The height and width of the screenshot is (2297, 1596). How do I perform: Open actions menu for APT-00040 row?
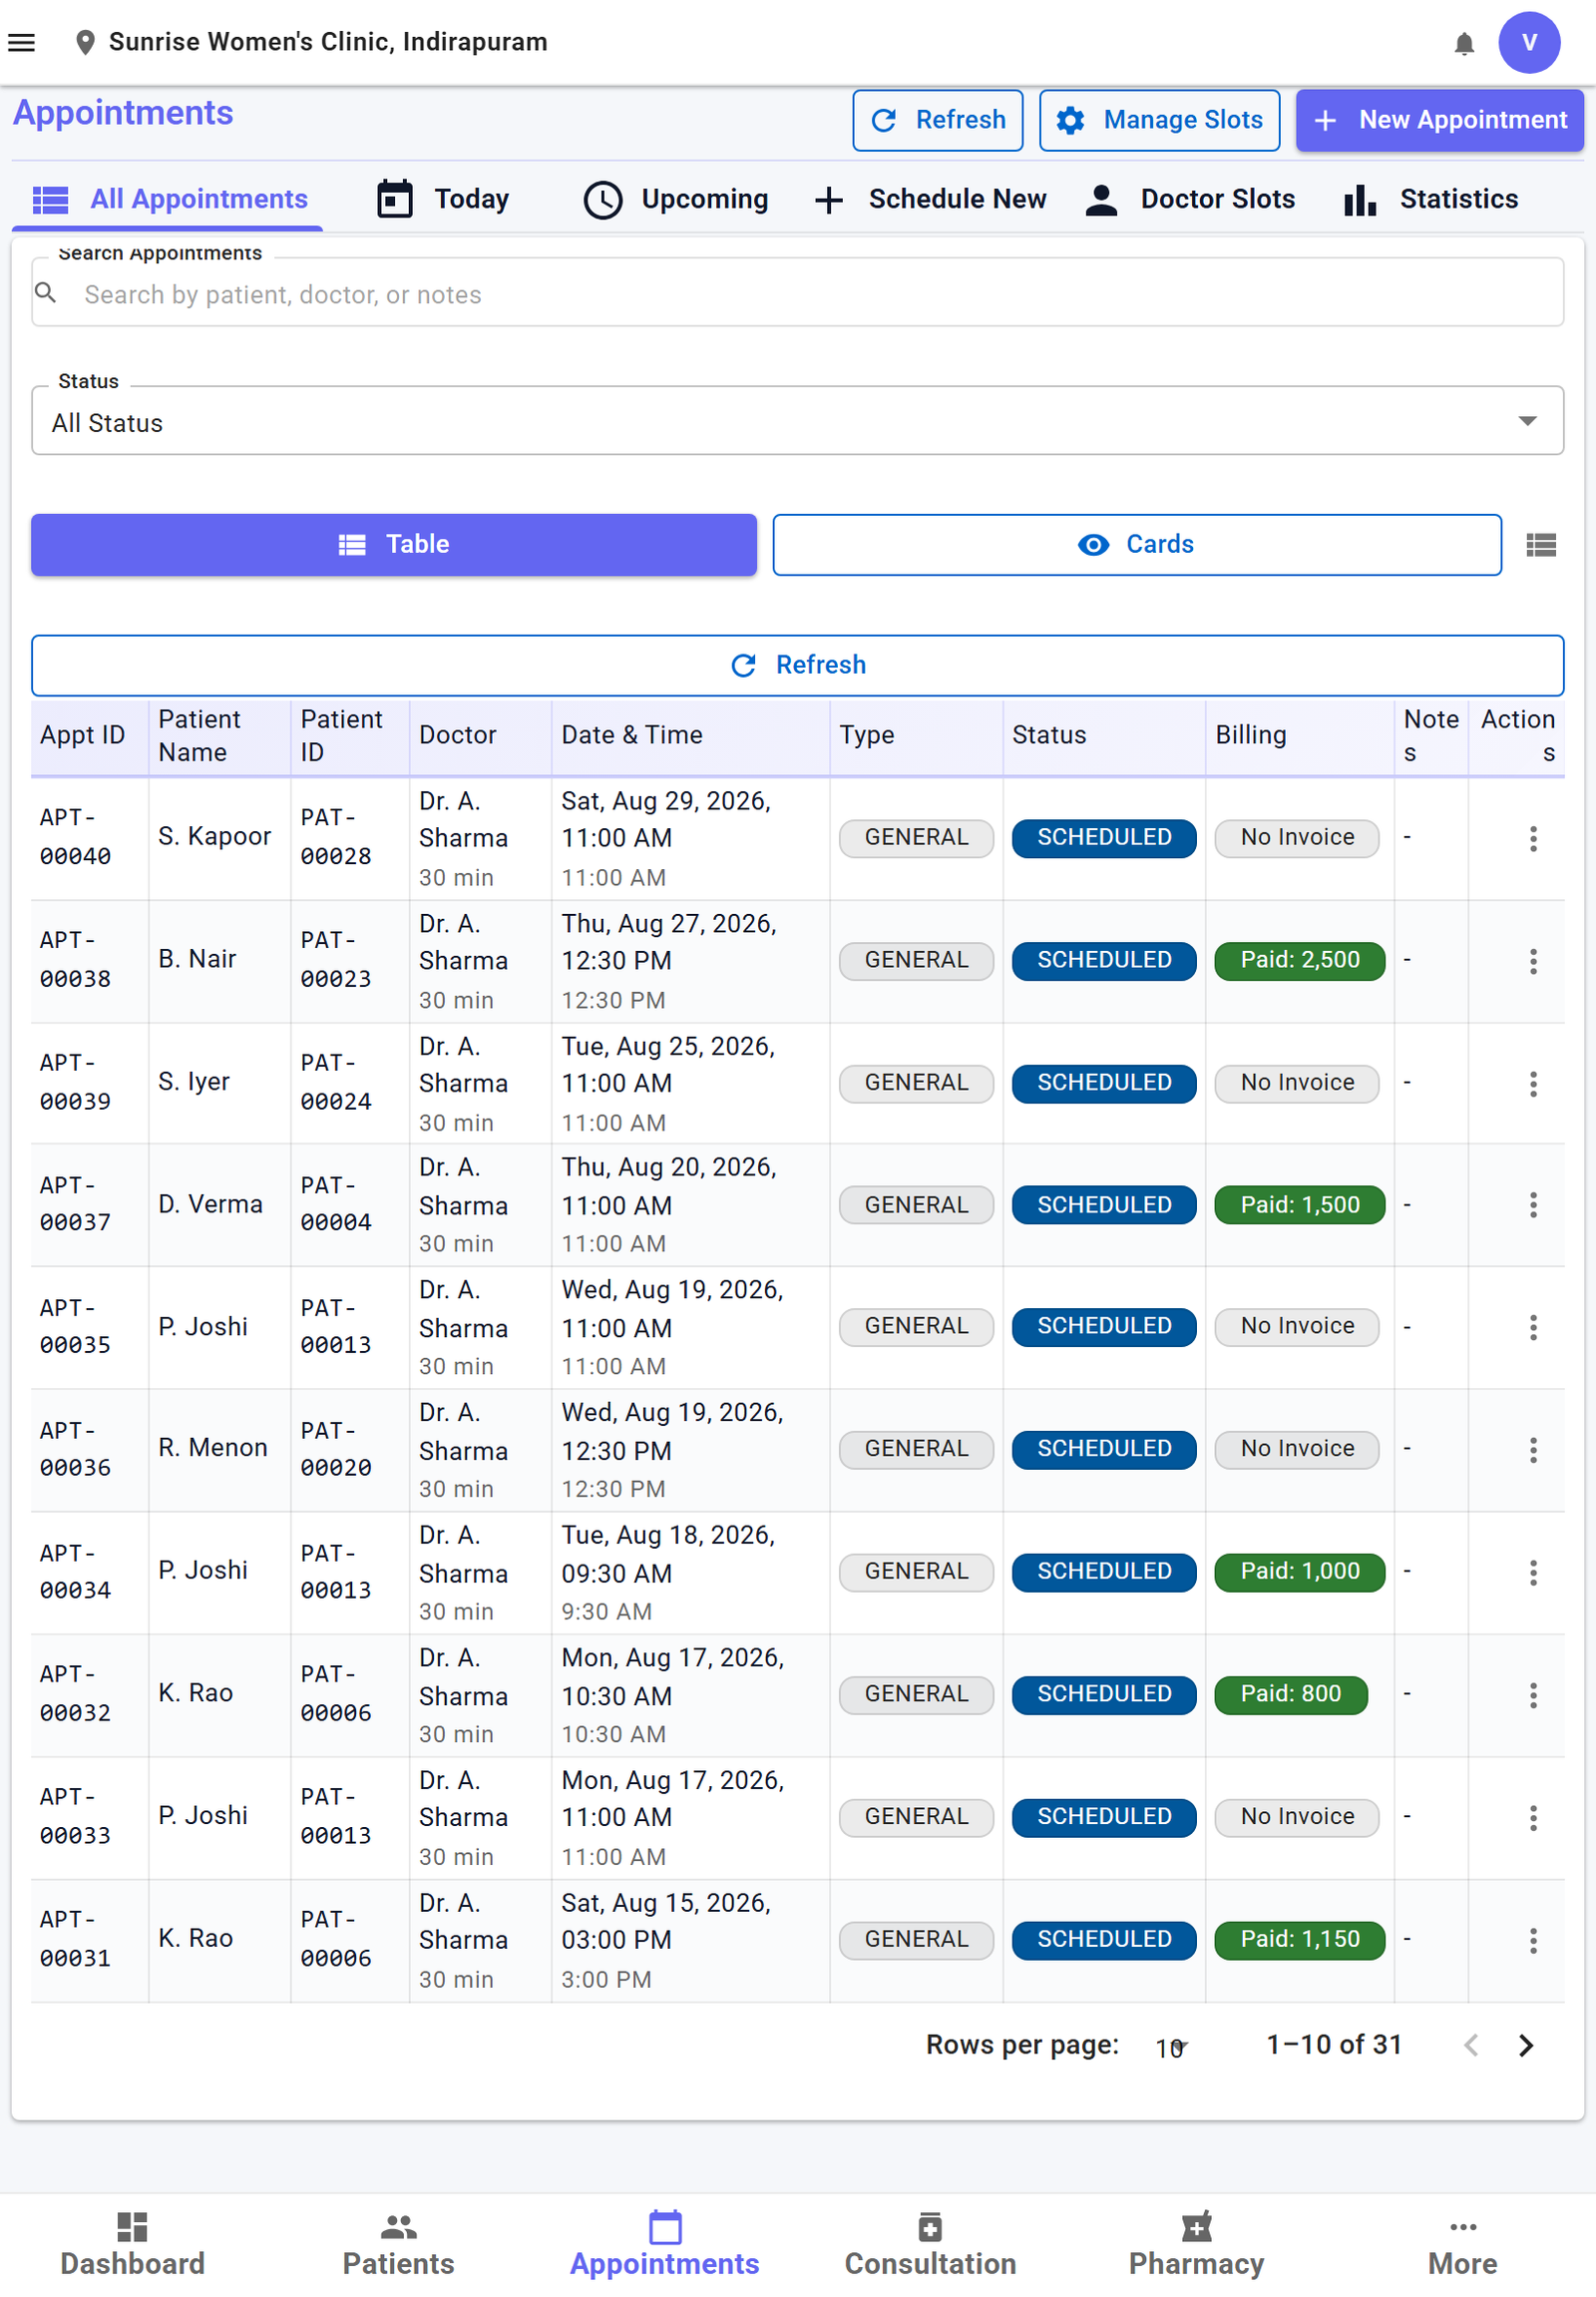(x=1533, y=838)
